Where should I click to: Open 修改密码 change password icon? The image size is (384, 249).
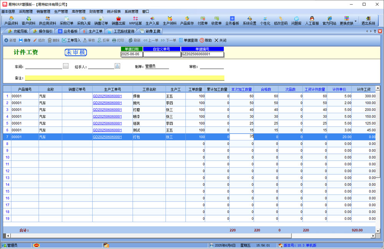tap(280, 20)
